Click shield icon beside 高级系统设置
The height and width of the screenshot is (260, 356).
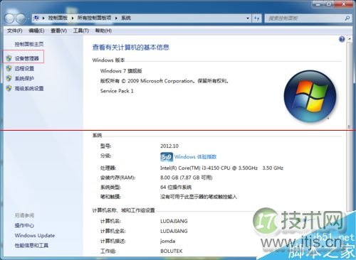[x=9, y=88]
